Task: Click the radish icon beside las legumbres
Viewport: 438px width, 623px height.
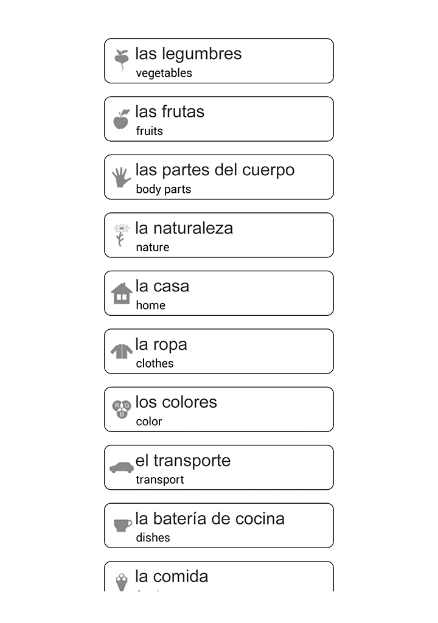Action: [x=122, y=60]
